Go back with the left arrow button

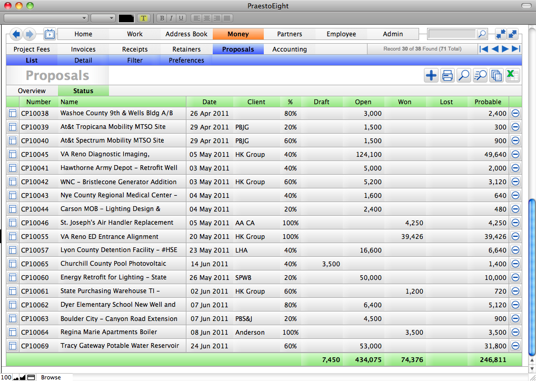(16, 34)
